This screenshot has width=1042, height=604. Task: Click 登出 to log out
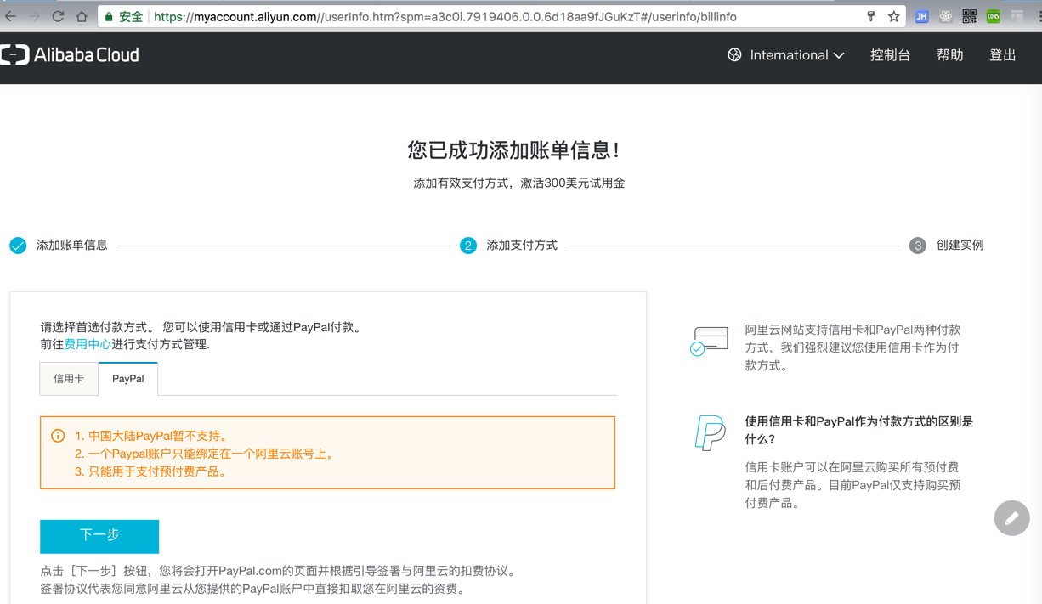(1002, 55)
